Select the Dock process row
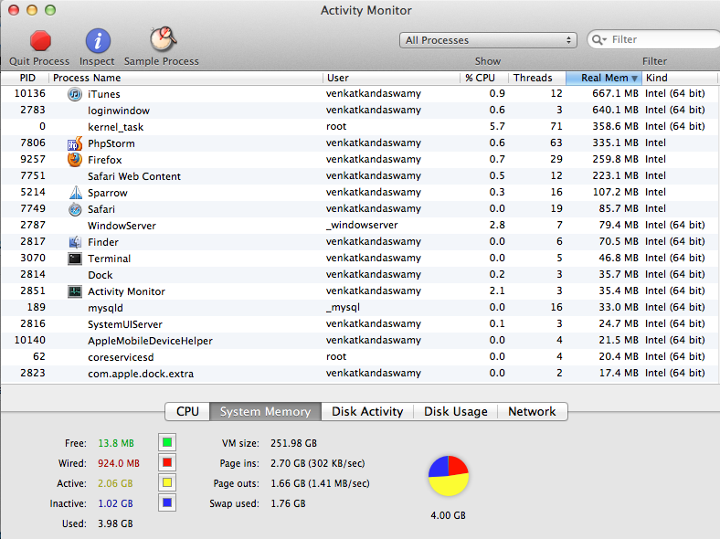Viewport: 720px width, 539px height. coord(360,275)
